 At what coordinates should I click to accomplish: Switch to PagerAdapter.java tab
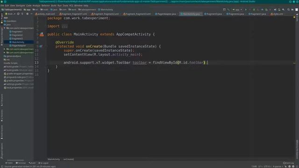click(x=165, y=14)
